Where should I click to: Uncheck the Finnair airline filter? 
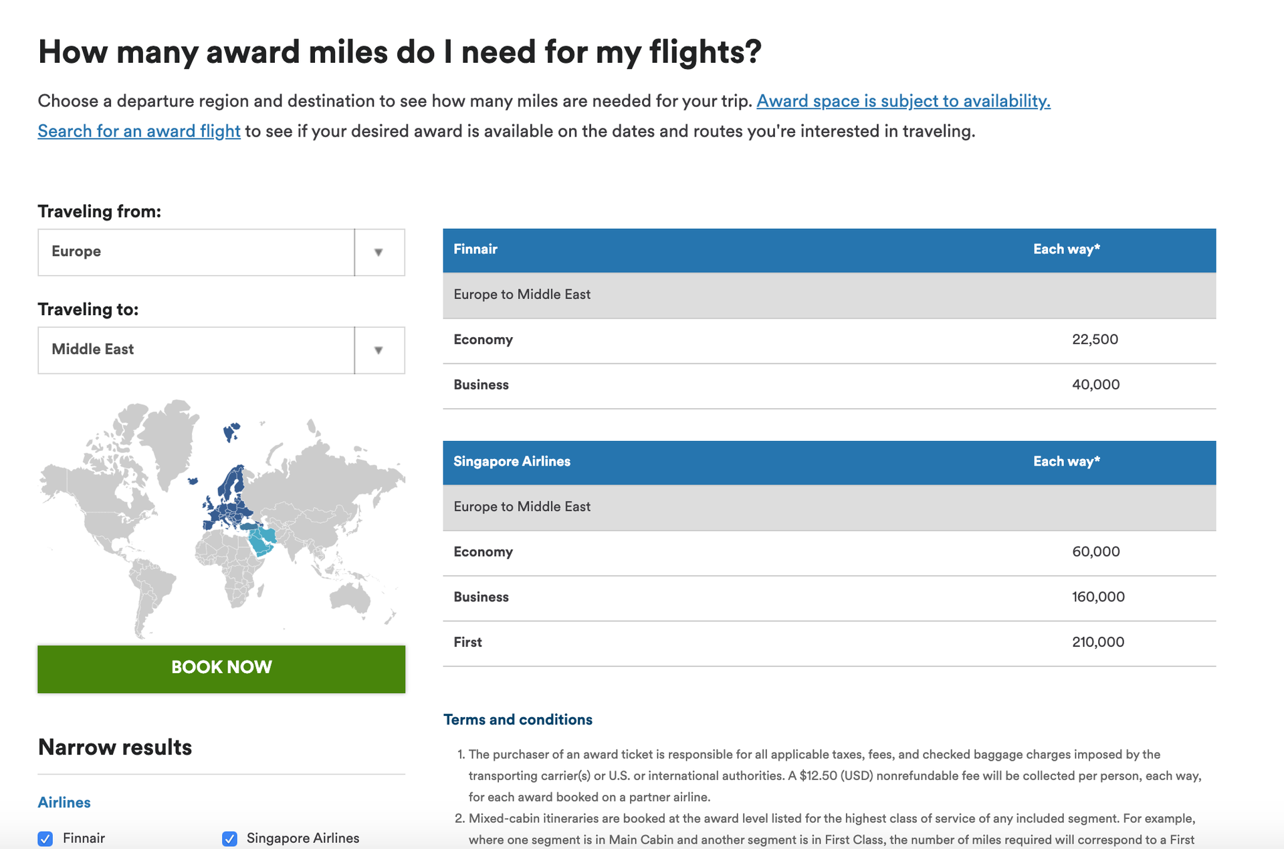click(45, 838)
